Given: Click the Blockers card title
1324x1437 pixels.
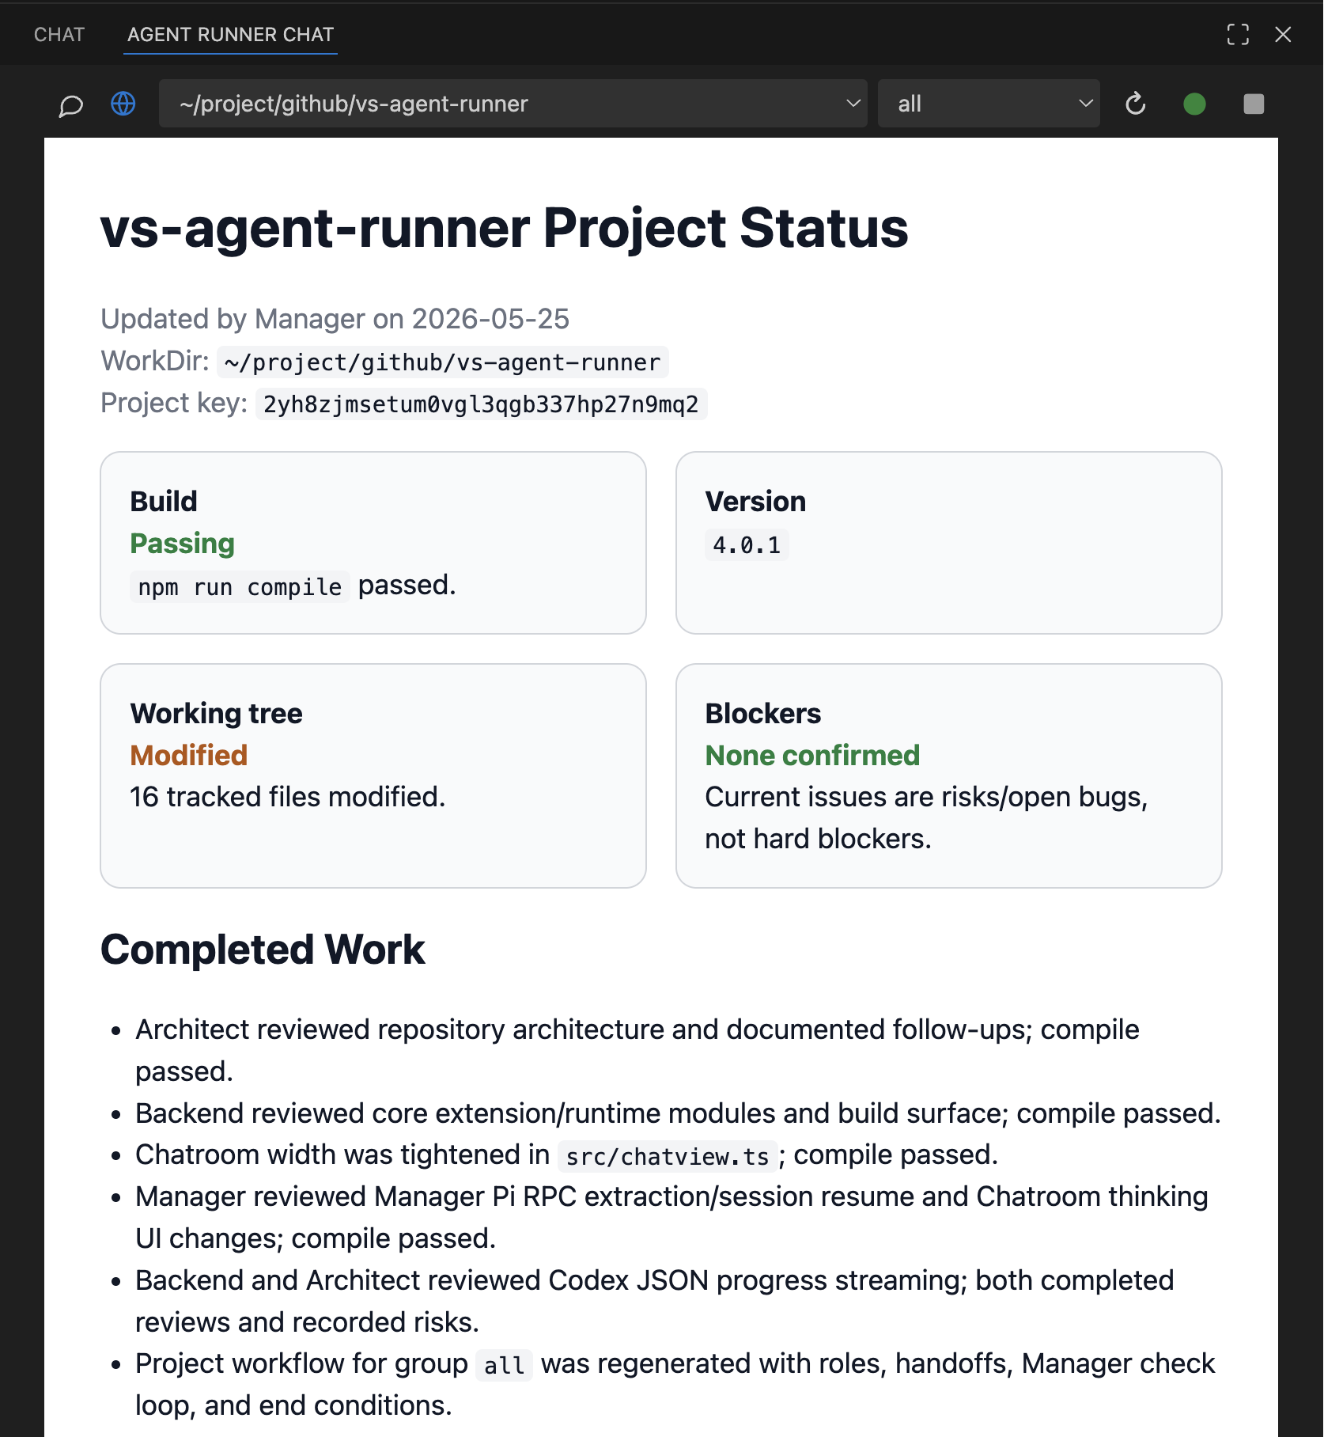Looking at the screenshot, I should coord(762,714).
